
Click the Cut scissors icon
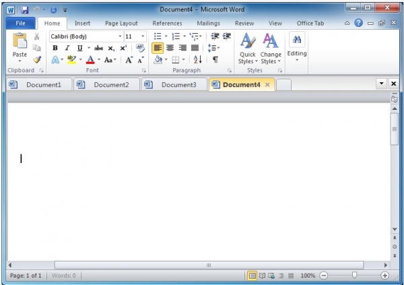tap(37, 36)
